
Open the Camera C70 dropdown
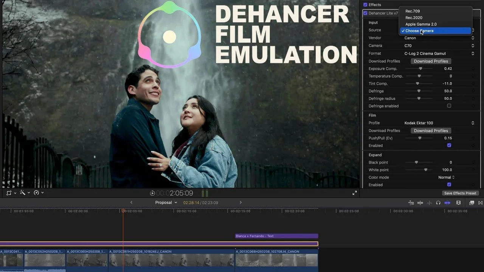(x=439, y=46)
